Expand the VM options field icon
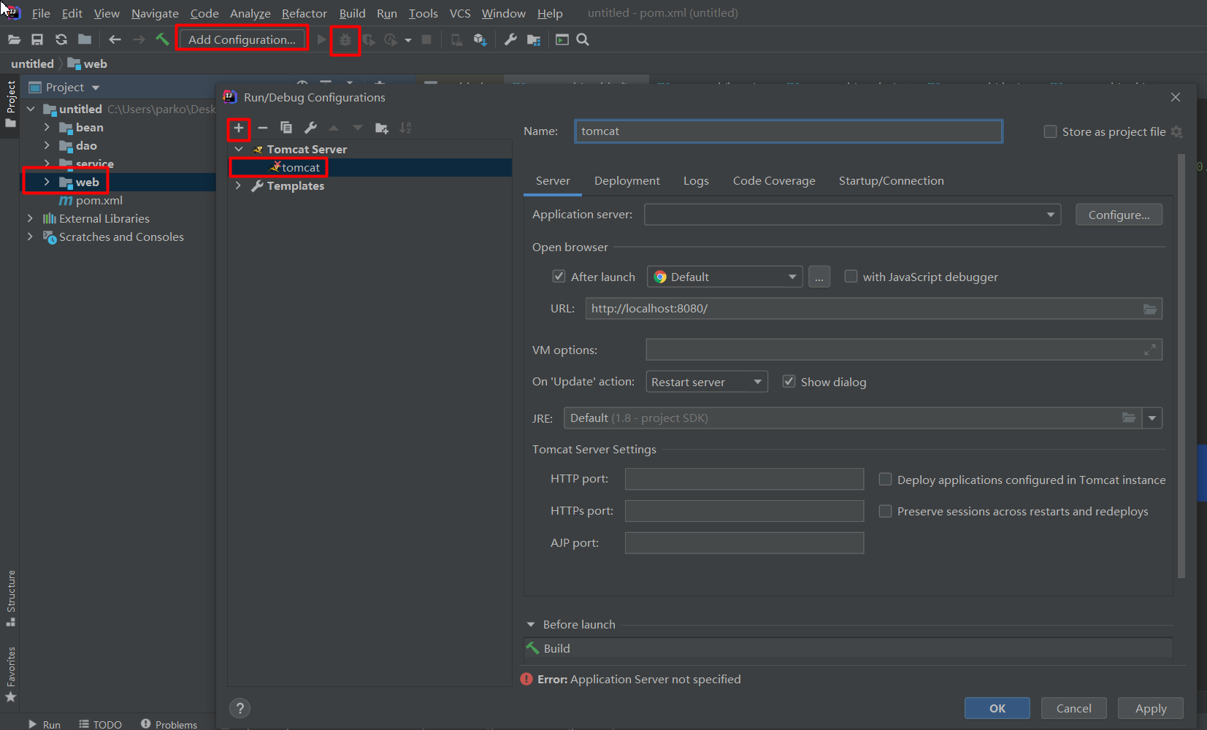Viewport: 1207px width, 730px height. (x=1150, y=350)
